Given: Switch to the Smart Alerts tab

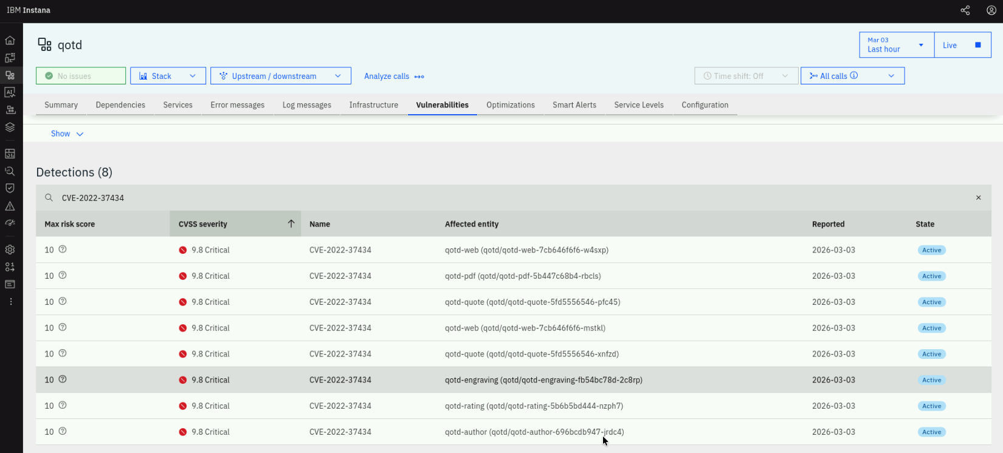Looking at the screenshot, I should pos(574,105).
